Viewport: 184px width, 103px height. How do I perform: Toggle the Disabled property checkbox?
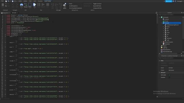[169, 77]
